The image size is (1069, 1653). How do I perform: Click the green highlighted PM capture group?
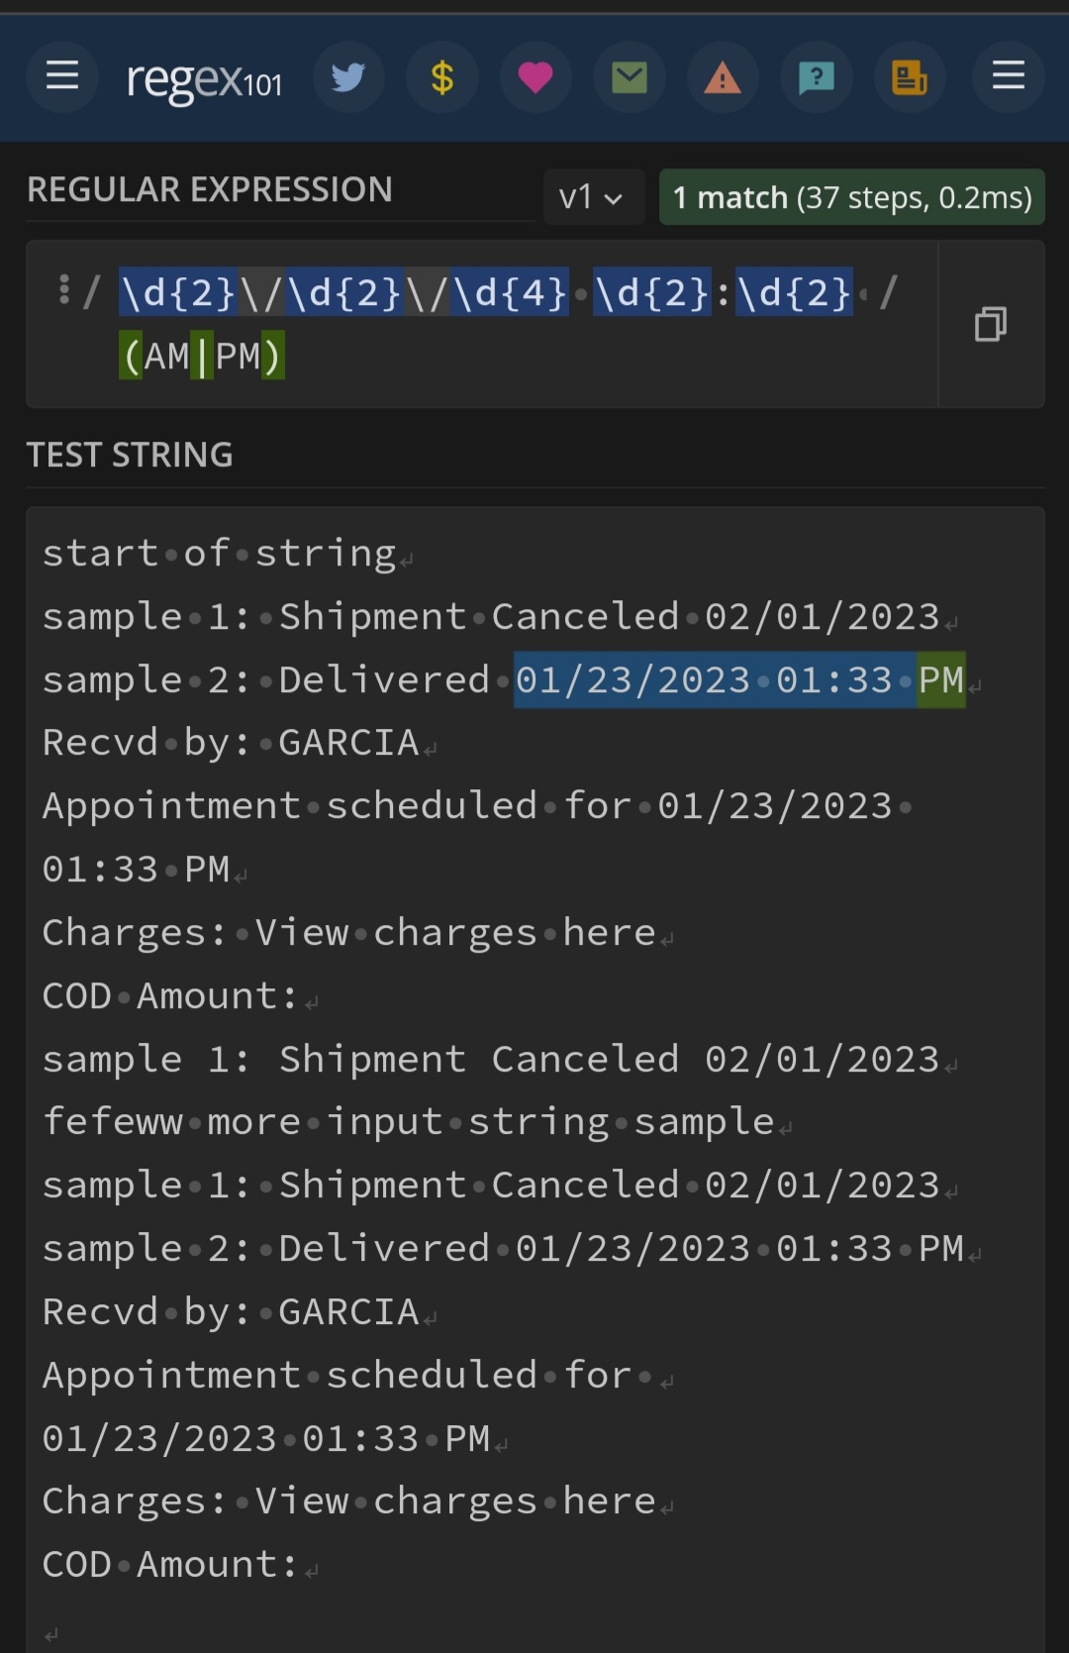(x=940, y=680)
